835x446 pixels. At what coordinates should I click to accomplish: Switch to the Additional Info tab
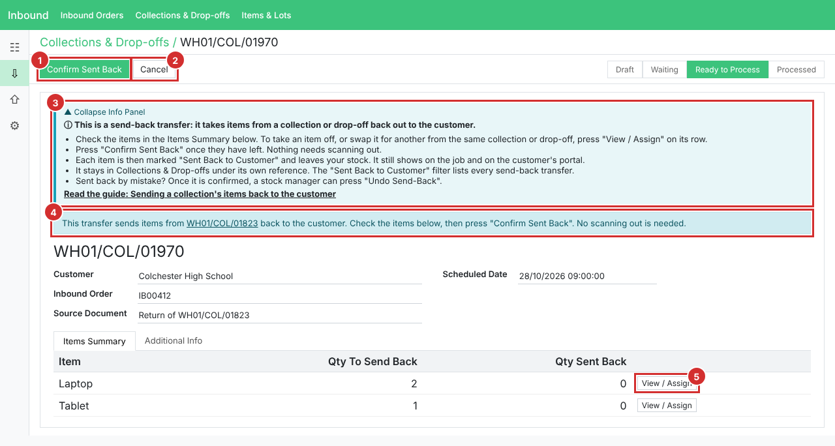[174, 340]
